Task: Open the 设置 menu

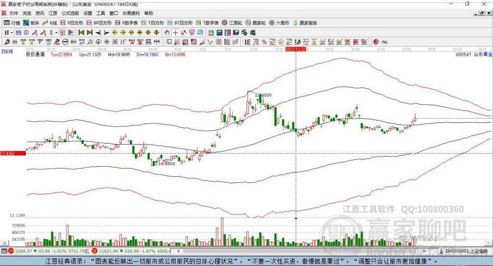Action: [88, 13]
